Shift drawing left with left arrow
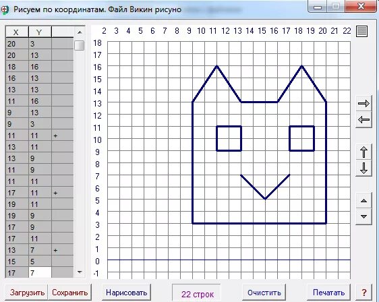379x302 pixels. (x=363, y=119)
